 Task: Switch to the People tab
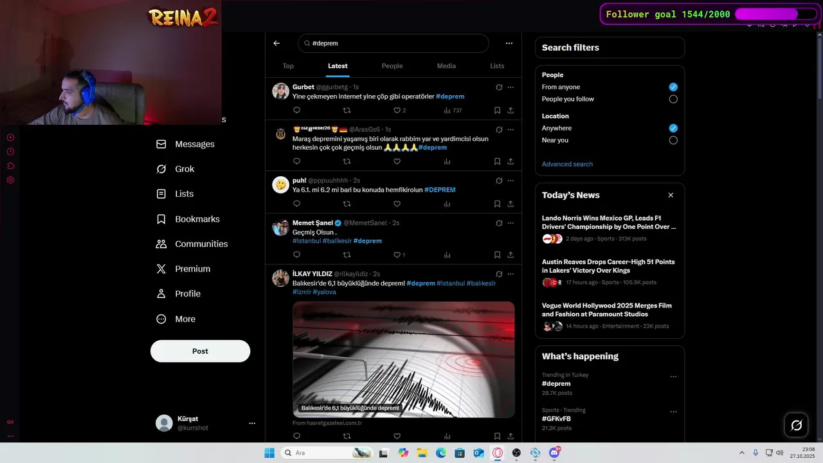(x=392, y=66)
